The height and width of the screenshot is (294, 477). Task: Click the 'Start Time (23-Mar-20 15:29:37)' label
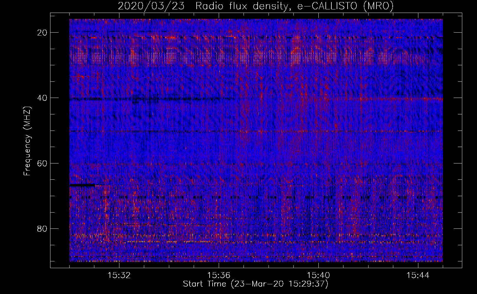256,284
